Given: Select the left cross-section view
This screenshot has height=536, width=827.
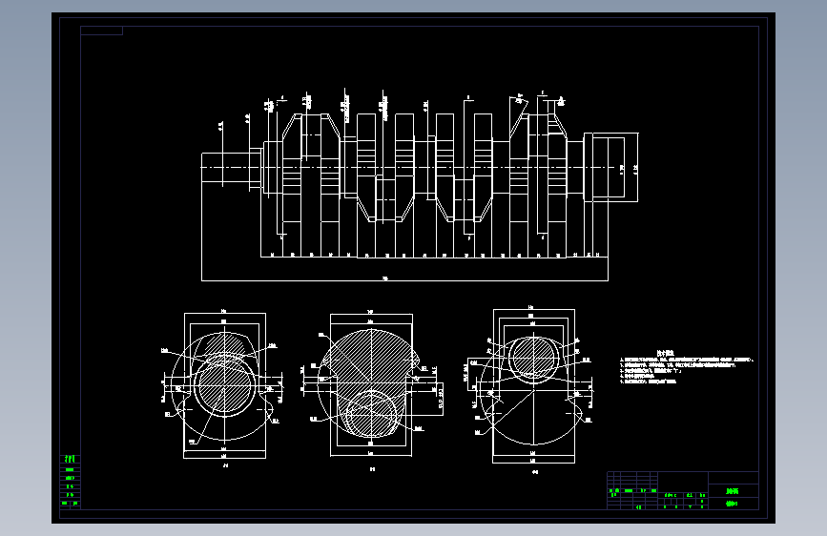Looking at the screenshot, I should [222, 388].
